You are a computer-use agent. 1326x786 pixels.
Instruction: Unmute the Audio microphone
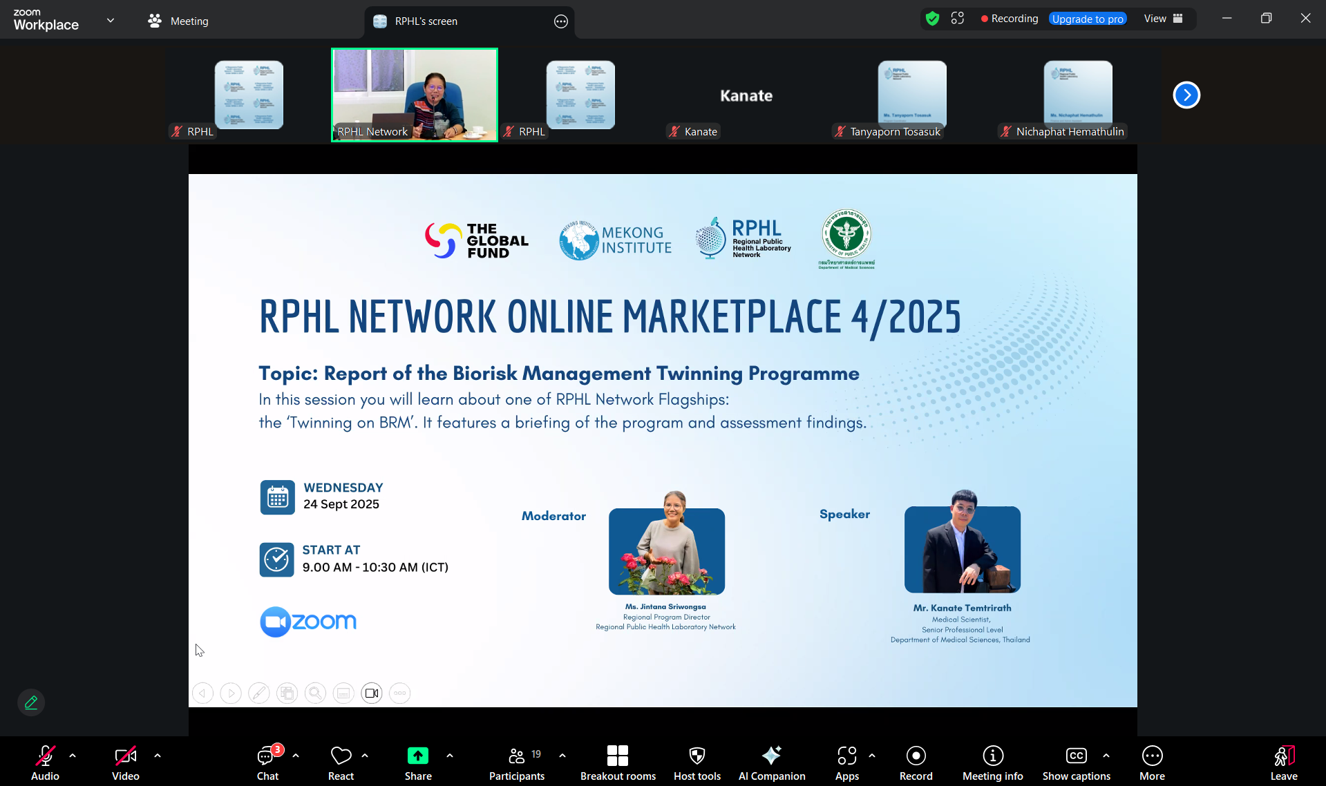point(45,763)
